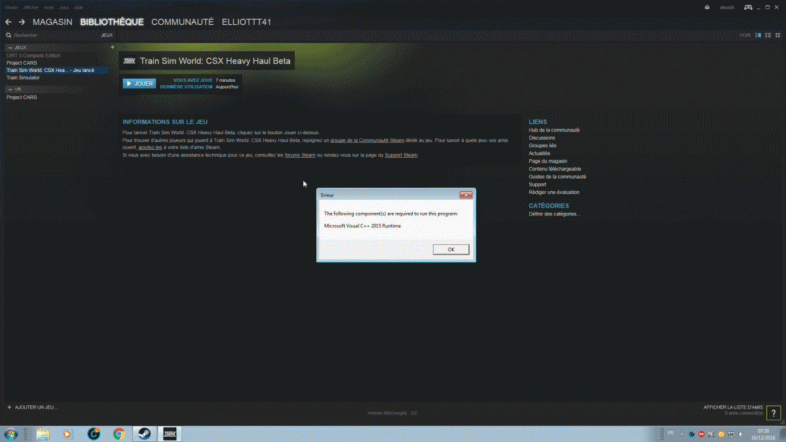786x442 pixels.
Task: Click the taskbar clock showing 07:30
Action: click(x=763, y=433)
